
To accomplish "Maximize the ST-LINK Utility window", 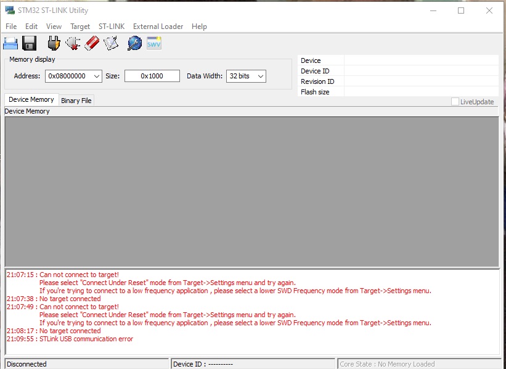I will (x=461, y=10).
